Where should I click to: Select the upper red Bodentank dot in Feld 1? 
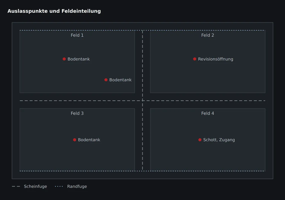pos(64,59)
